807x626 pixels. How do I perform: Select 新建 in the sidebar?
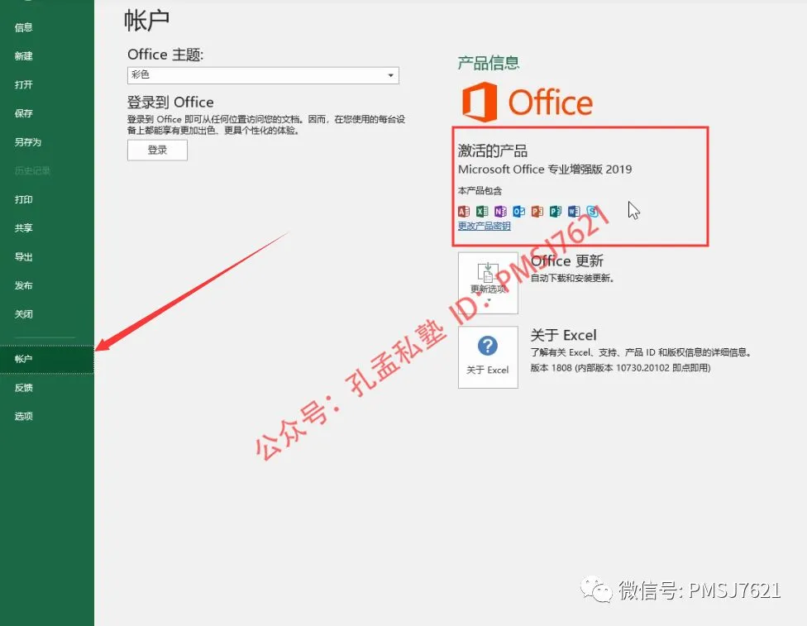[x=24, y=56]
